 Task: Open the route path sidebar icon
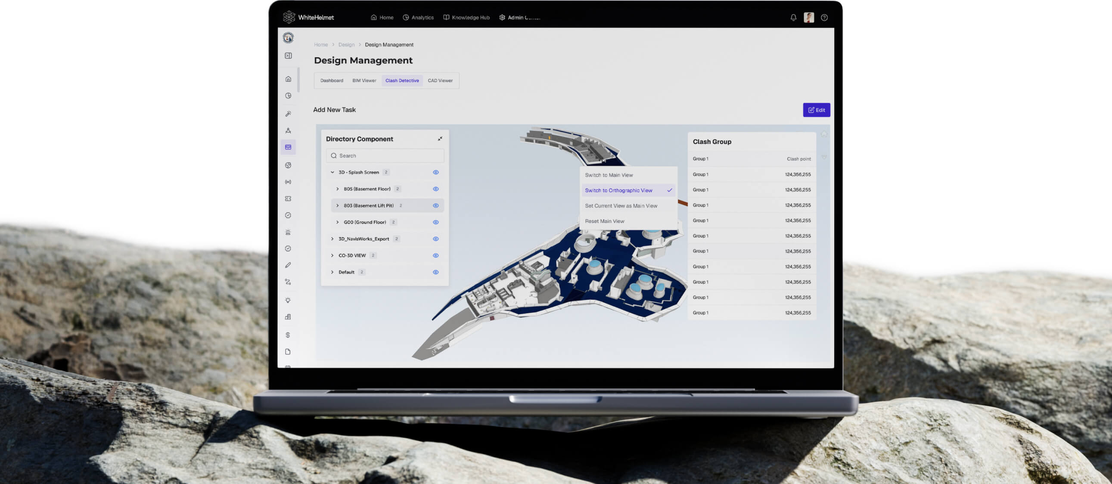[289, 282]
